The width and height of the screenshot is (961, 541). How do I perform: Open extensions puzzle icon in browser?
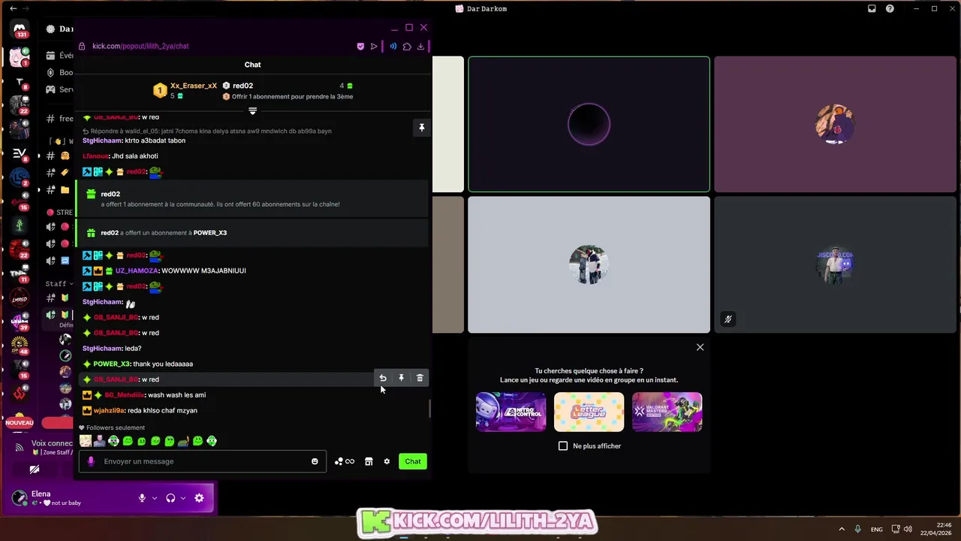click(x=407, y=47)
